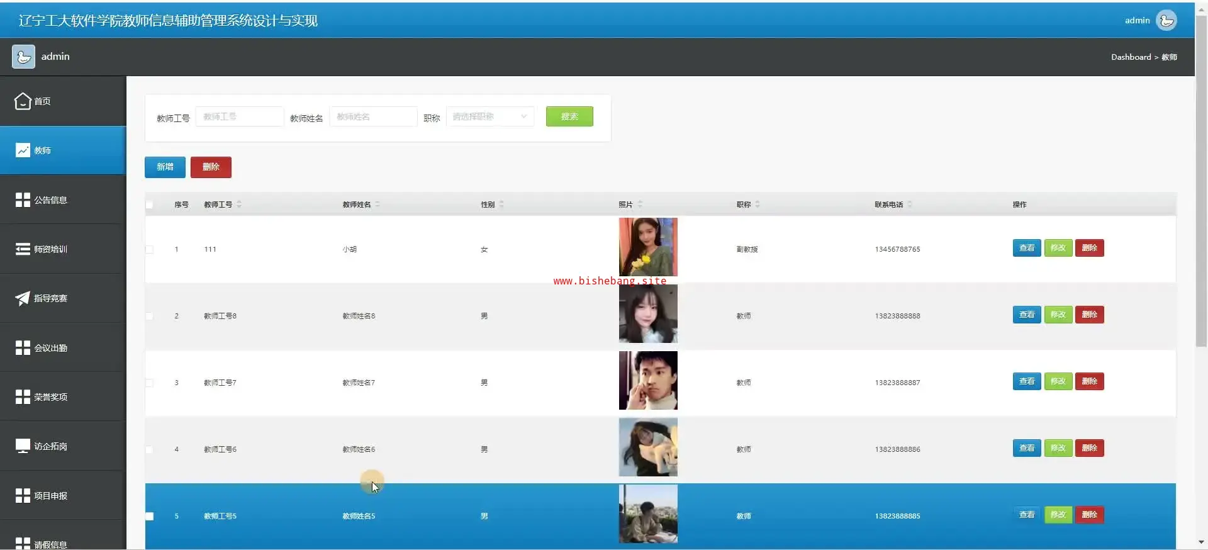Click the page vertical scrollbar

click(x=1201, y=182)
